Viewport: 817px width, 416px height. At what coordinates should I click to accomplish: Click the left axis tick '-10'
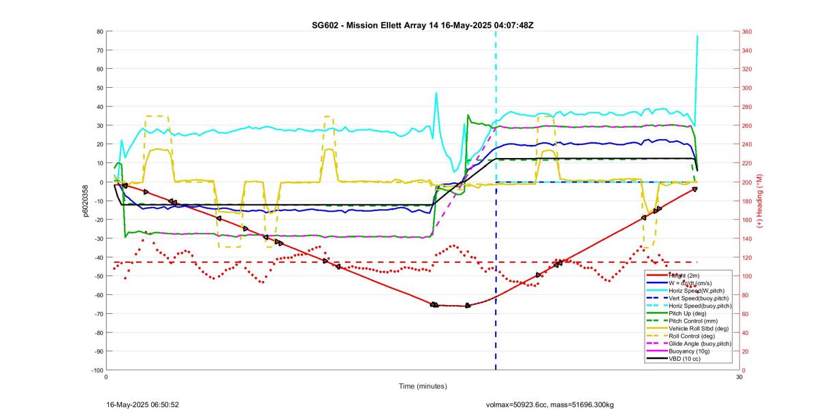[x=98, y=201]
